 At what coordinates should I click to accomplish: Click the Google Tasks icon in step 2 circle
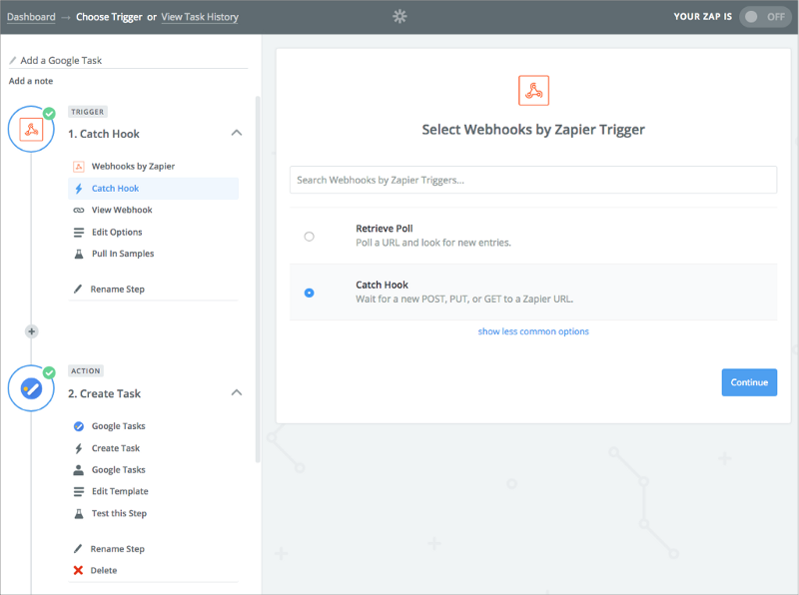tap(31, 389)
